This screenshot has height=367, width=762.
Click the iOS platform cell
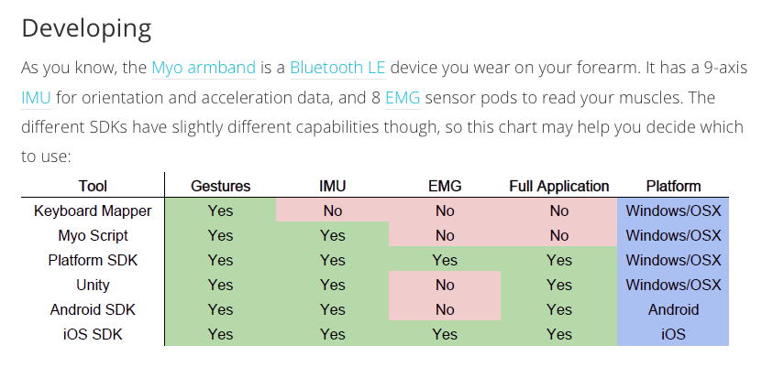[673, 334]
